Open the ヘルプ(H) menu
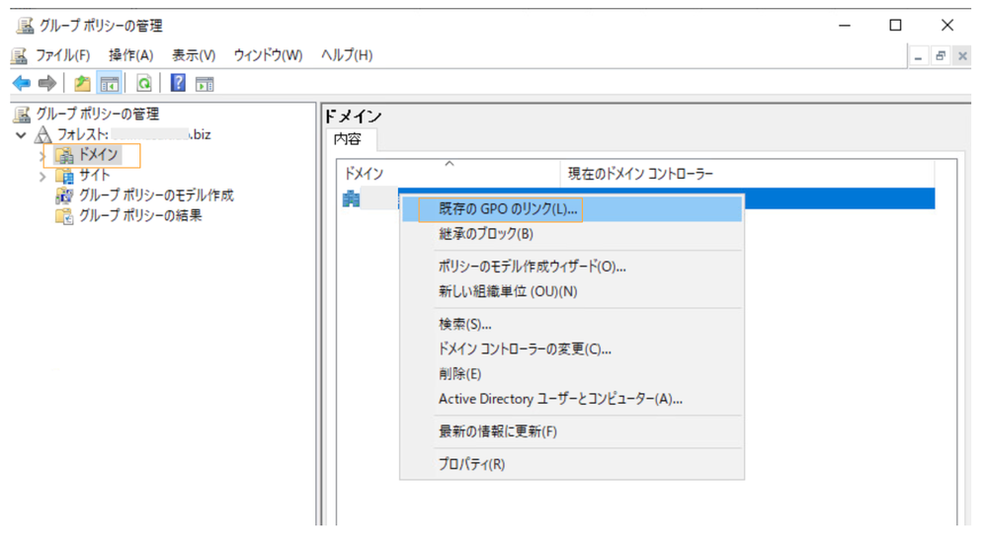 pyautogui.click(x=347, y=55)
